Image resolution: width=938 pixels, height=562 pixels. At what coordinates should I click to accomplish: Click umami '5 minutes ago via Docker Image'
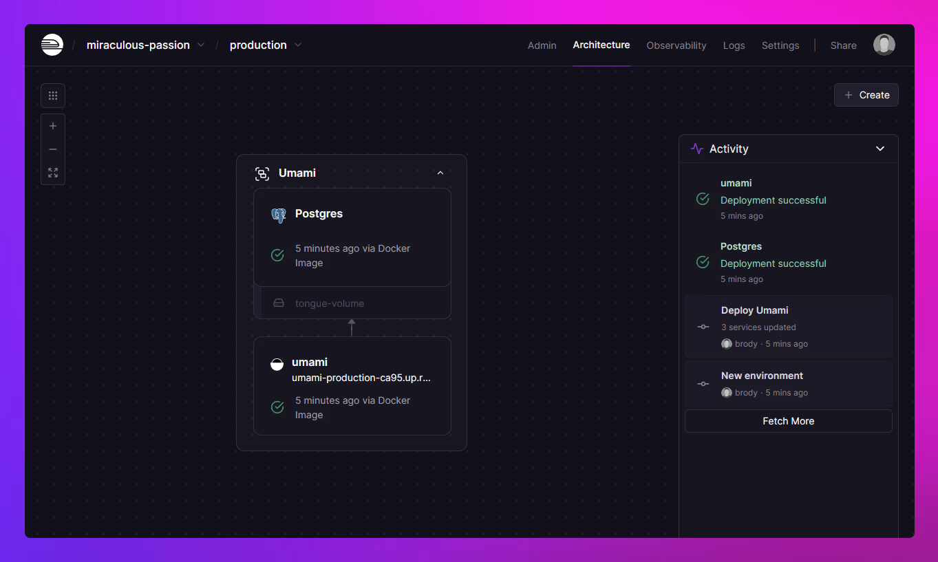352,408
